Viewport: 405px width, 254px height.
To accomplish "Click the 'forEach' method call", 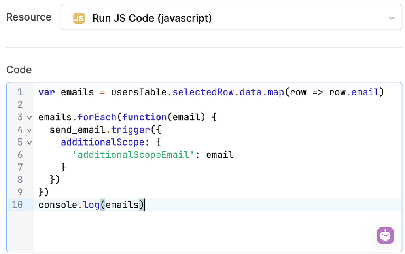I will (97, 118).
